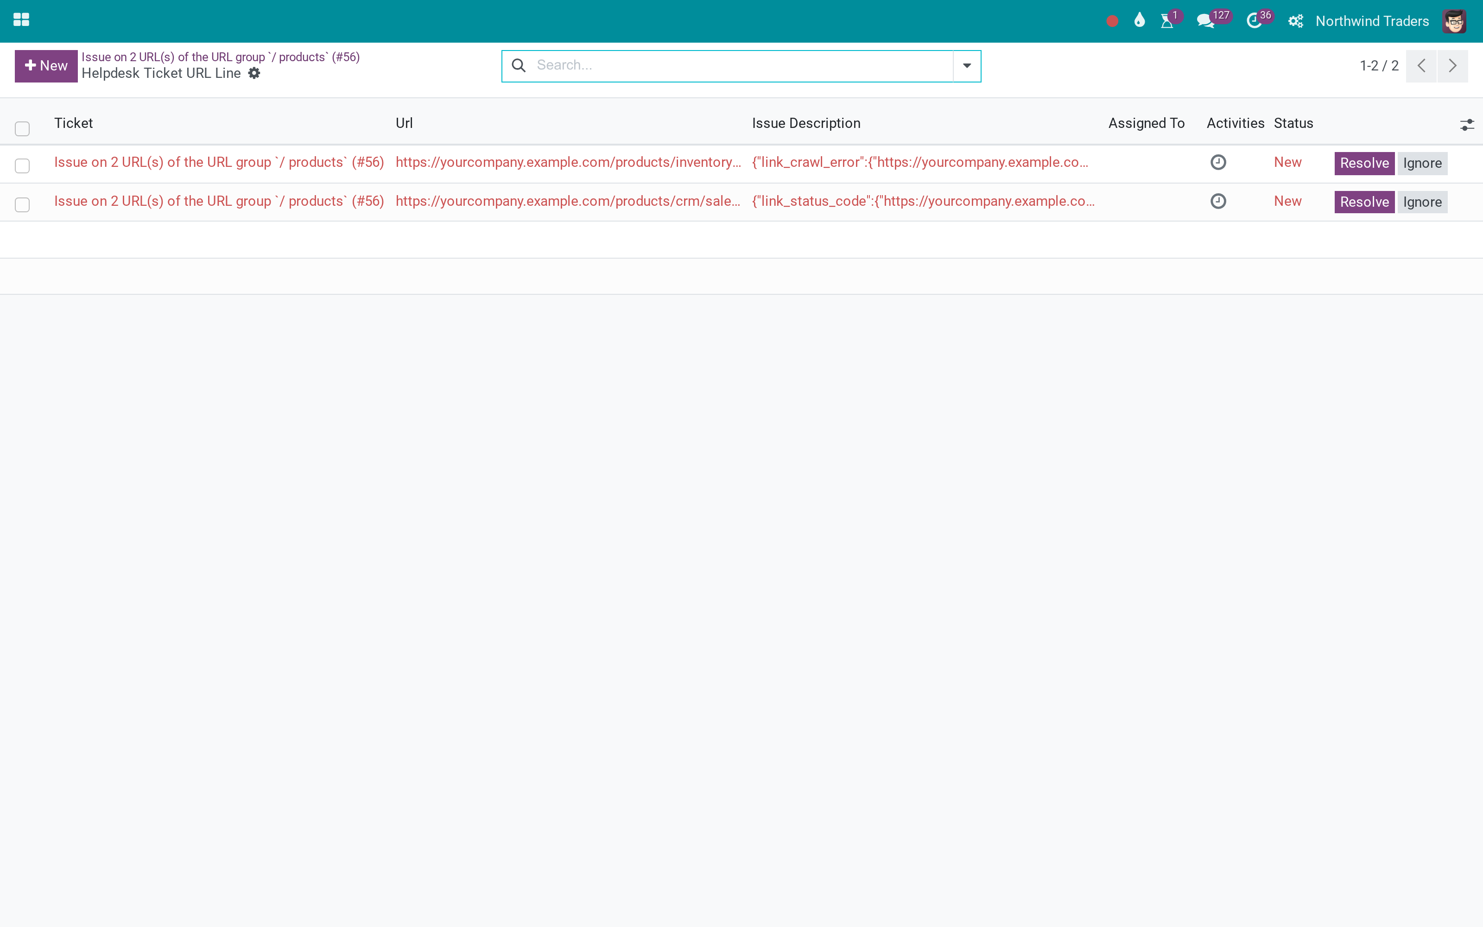Image resolution: width=1483 pixels, height=927 pixels.
Task: Click ticket name in the crm/sale URL row
Action: (x=219, y=201)
